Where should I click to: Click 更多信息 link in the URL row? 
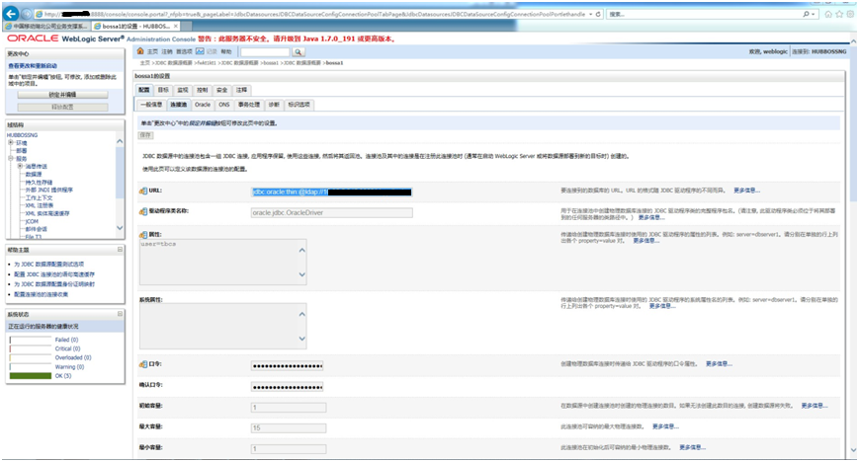coord(746,191)
